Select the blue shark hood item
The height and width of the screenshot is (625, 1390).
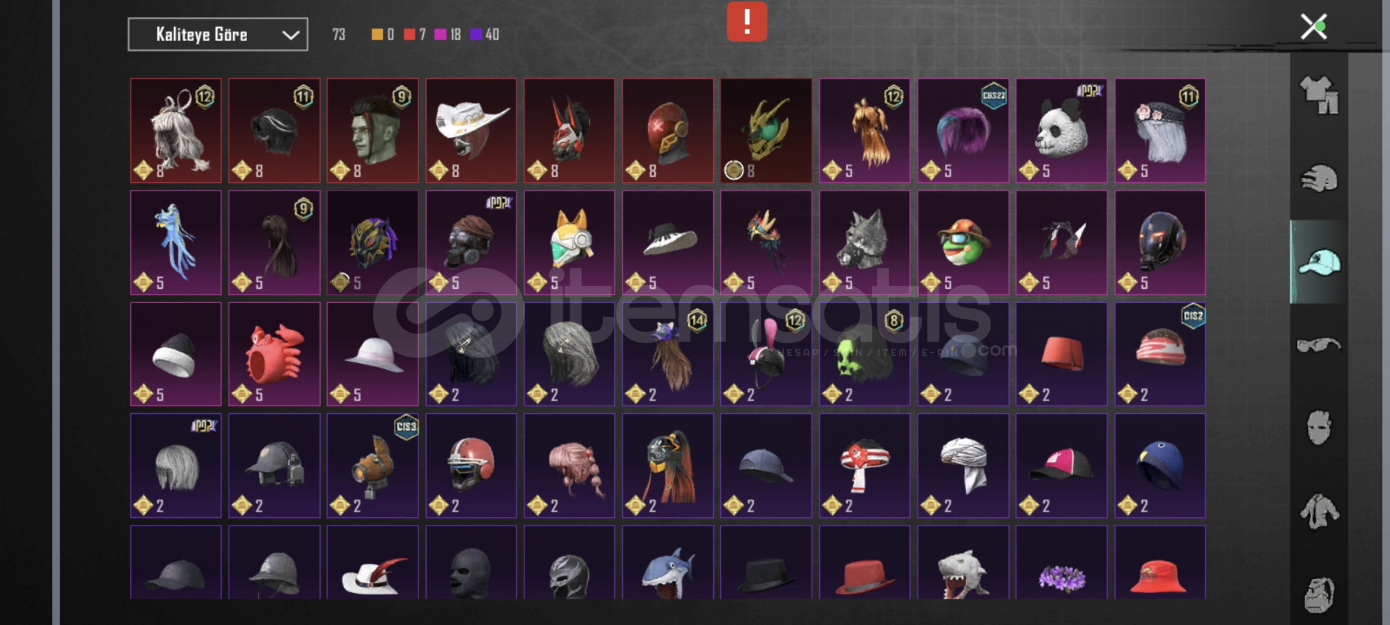pos(668,562)
